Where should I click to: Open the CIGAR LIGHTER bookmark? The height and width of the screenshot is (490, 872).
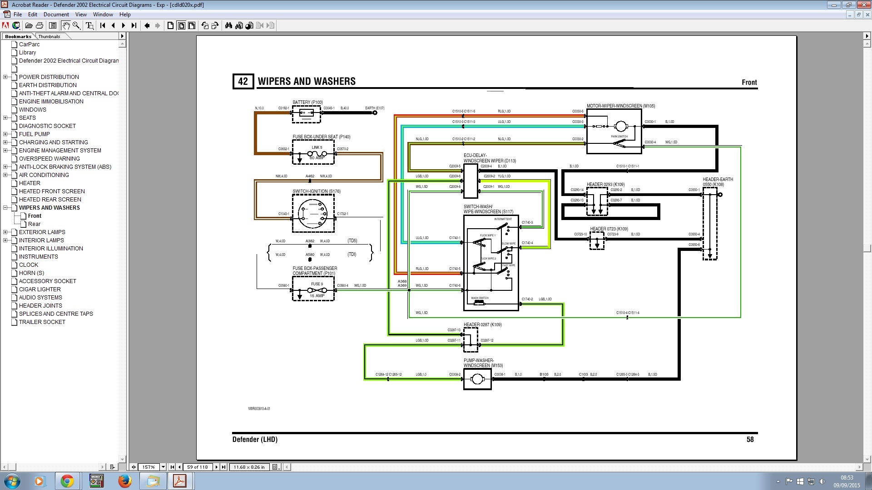[40, 289]
